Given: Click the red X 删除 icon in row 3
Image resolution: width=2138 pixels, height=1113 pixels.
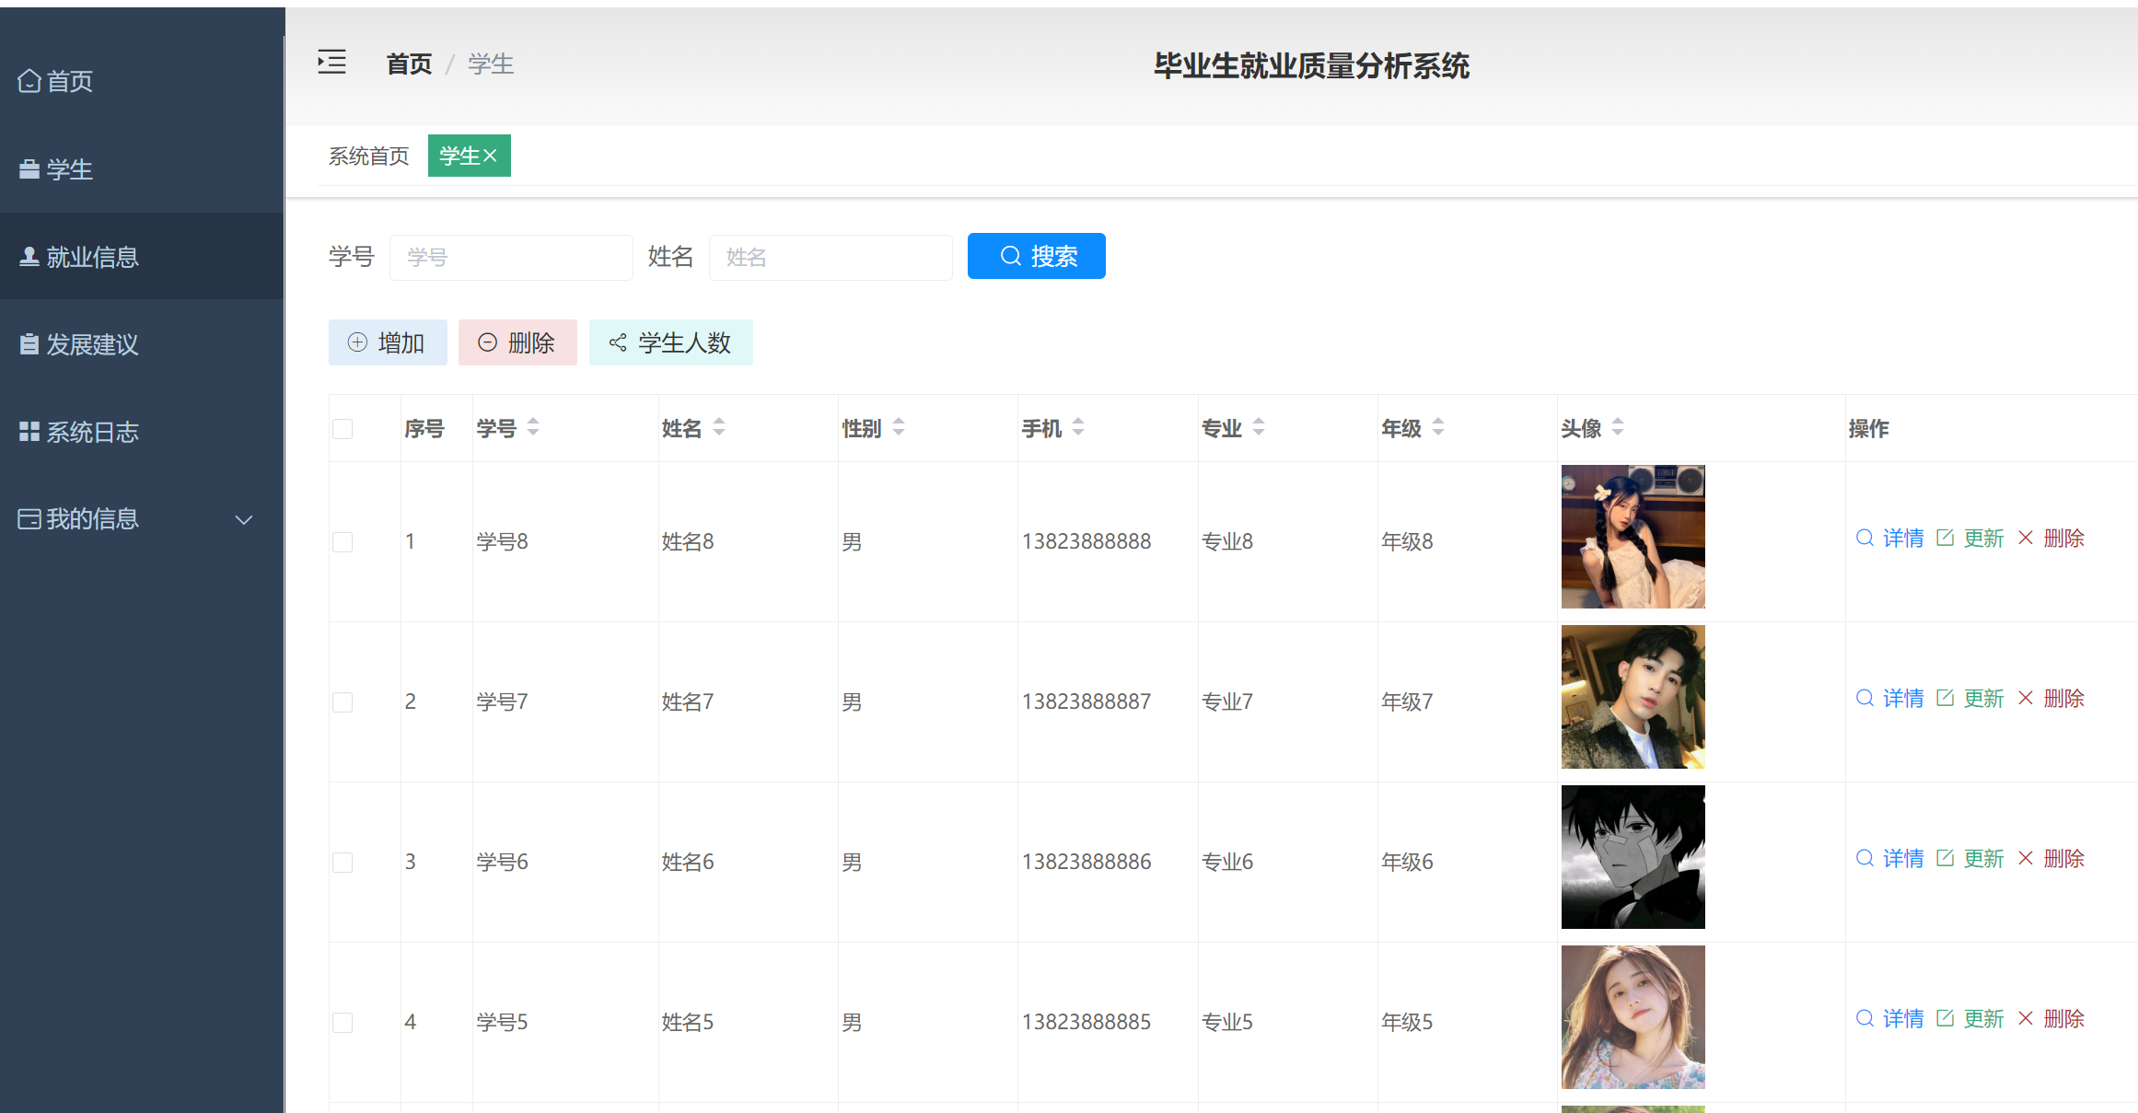Looking at the screenshot, I should point(2026,858).
